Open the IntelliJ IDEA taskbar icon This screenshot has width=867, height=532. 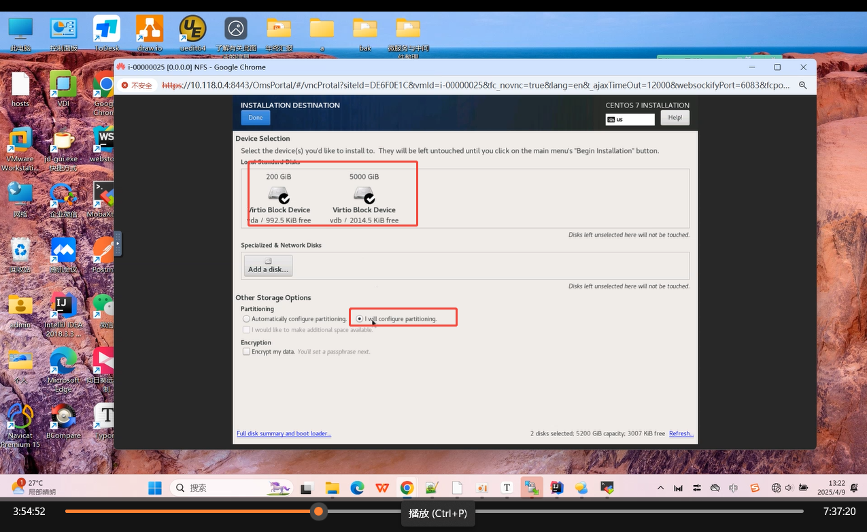pyautogui.click(x=557, y=488)
